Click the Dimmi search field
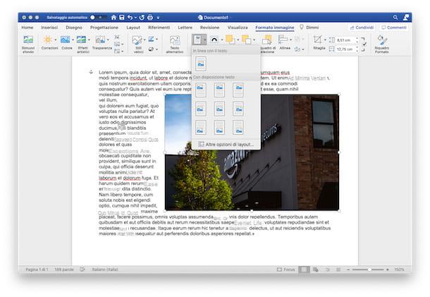 pyautogui.click(x=309, y=28)
